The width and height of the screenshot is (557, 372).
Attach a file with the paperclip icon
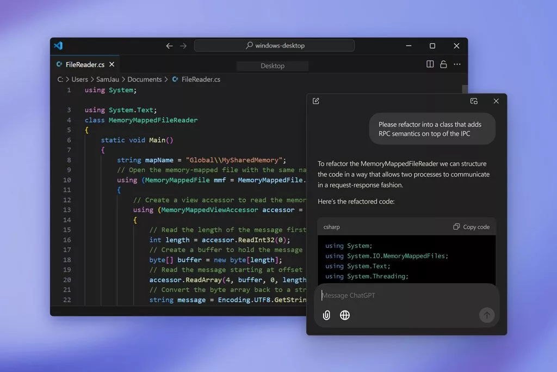[326, 315]
